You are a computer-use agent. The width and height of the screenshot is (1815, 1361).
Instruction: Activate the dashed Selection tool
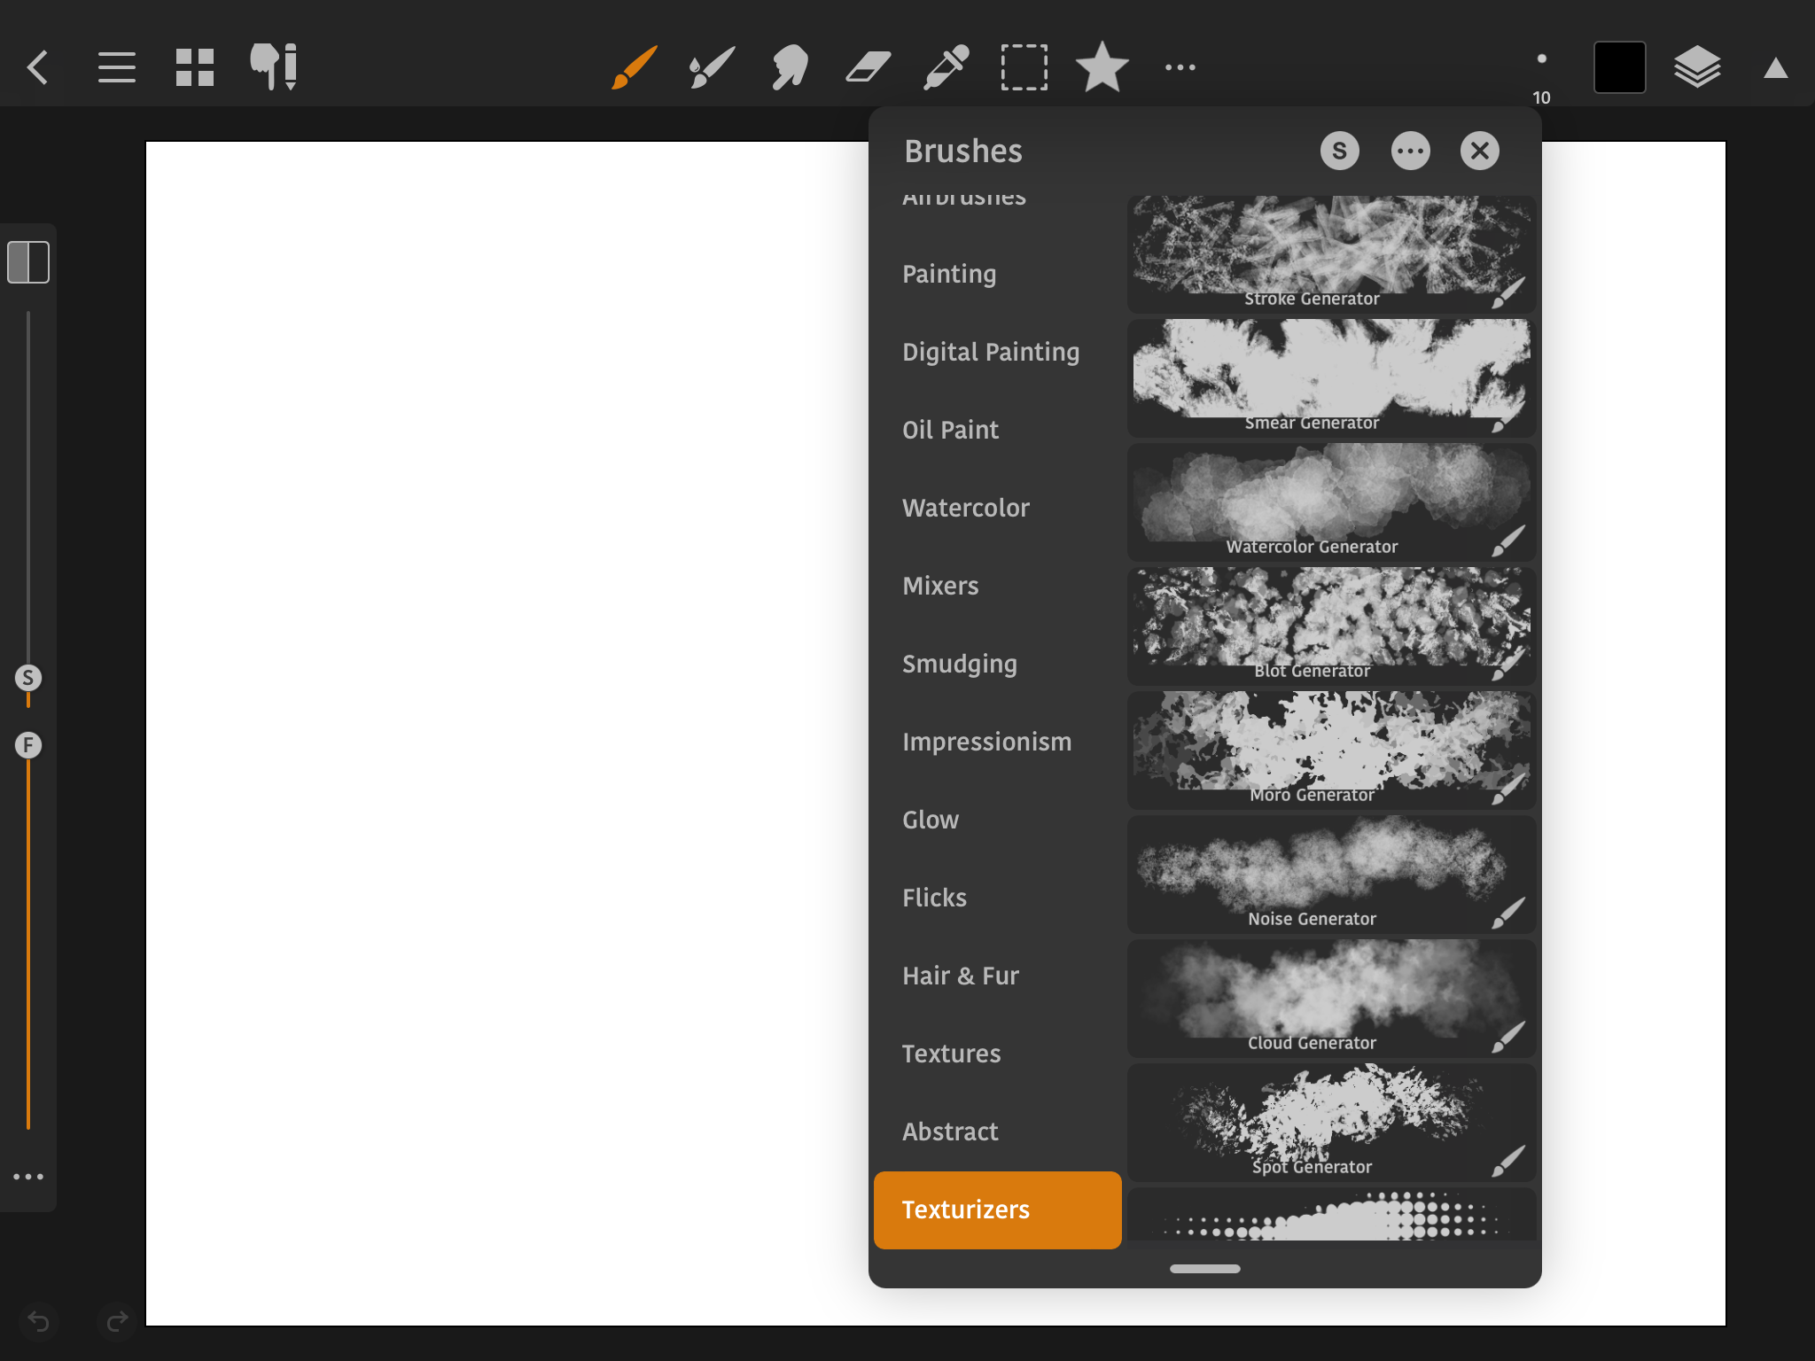1024,67
